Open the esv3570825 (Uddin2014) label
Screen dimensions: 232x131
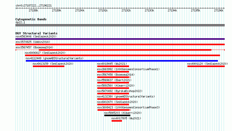[33, 42]
